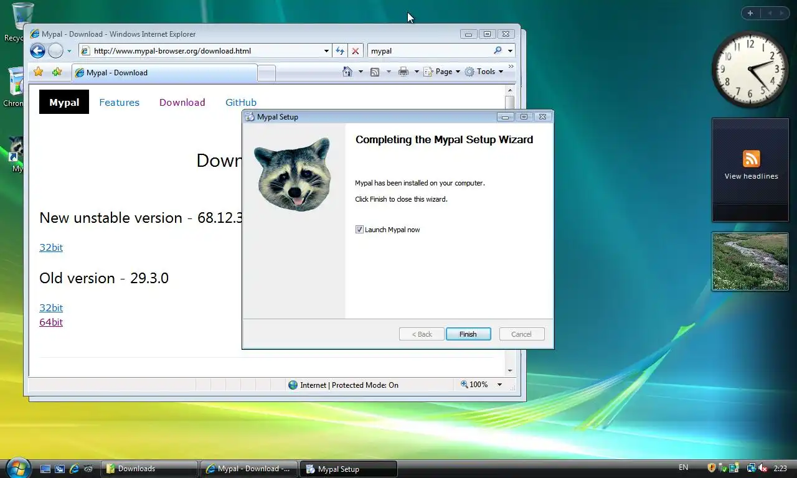
Task: Open the search provider options dropdown
Action: 510,51
